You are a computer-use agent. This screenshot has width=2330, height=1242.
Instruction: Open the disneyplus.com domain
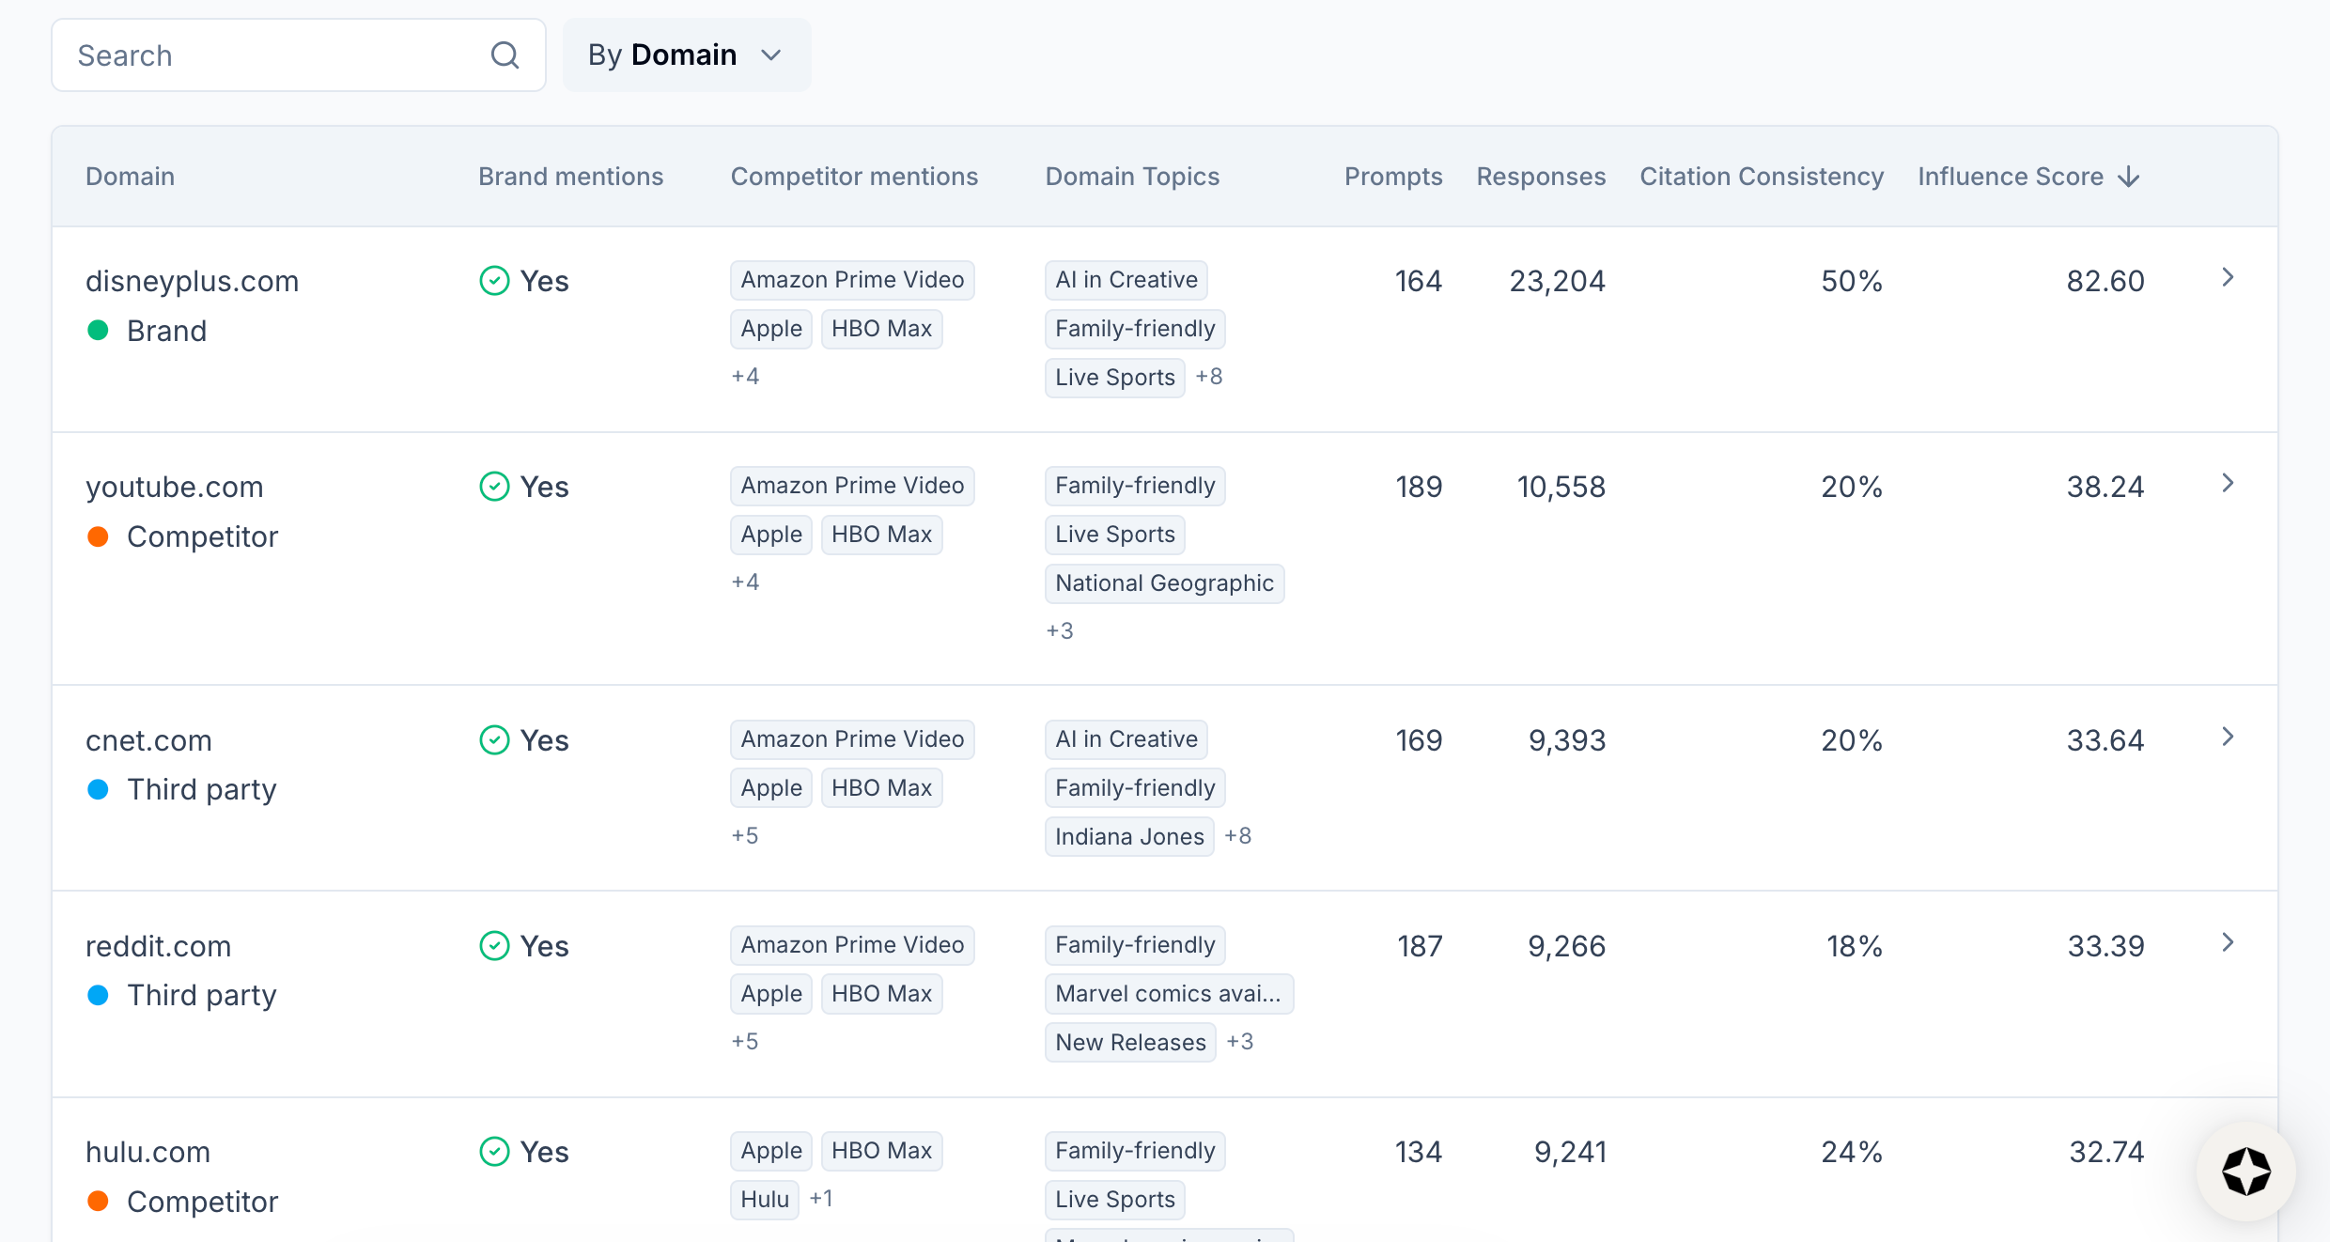tap(192, 281)
